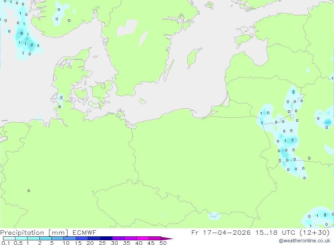Click the '40' legend scale label

coord(139,243)
